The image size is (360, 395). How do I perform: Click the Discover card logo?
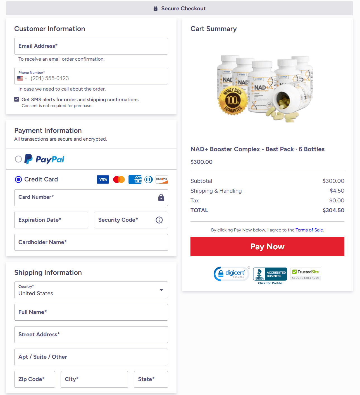[162, 179]
